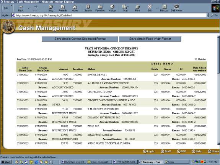Open the Back button history dropdown arrow
This screenshot has width=220, height=165.
pyautogui.click(x=28, y=8)
